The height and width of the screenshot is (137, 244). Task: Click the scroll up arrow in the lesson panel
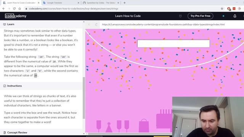[84, 22]
